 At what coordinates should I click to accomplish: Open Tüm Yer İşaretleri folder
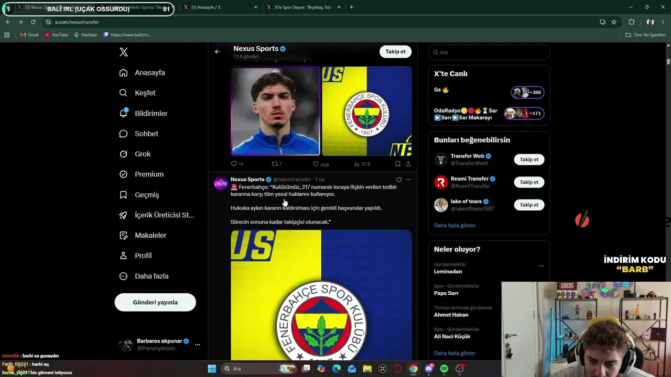click(x=645, y=35)
